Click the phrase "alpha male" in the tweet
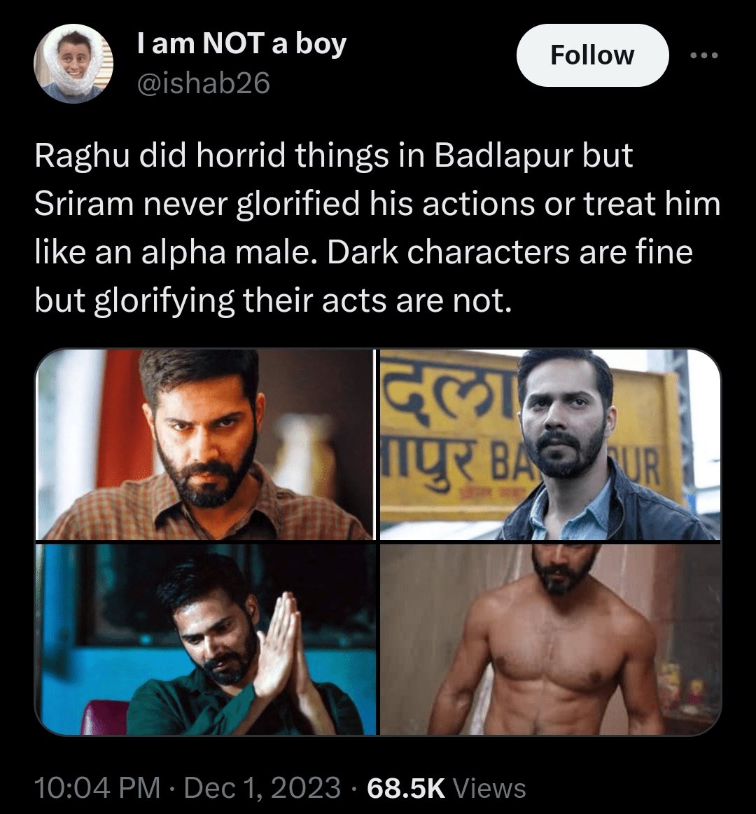 (229, 251)
